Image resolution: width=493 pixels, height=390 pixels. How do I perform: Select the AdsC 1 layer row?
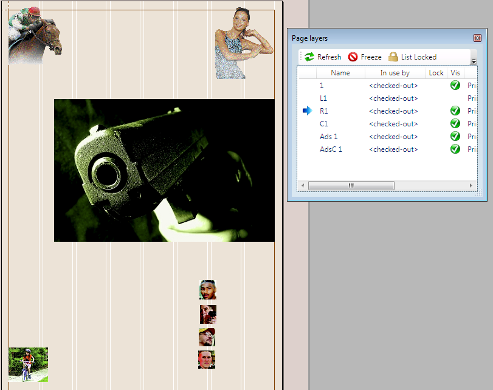(x=387, y=149)
